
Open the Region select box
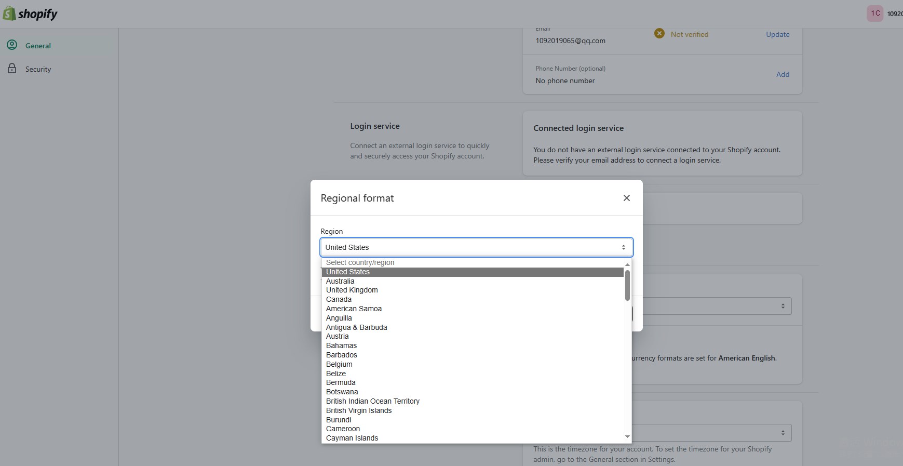(x=476, y=247)
